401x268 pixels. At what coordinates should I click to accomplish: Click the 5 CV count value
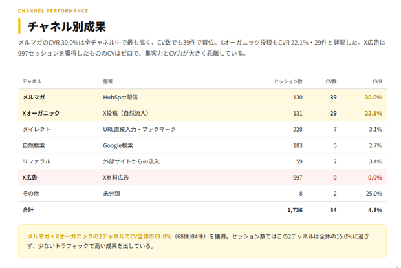coord(335,145)
